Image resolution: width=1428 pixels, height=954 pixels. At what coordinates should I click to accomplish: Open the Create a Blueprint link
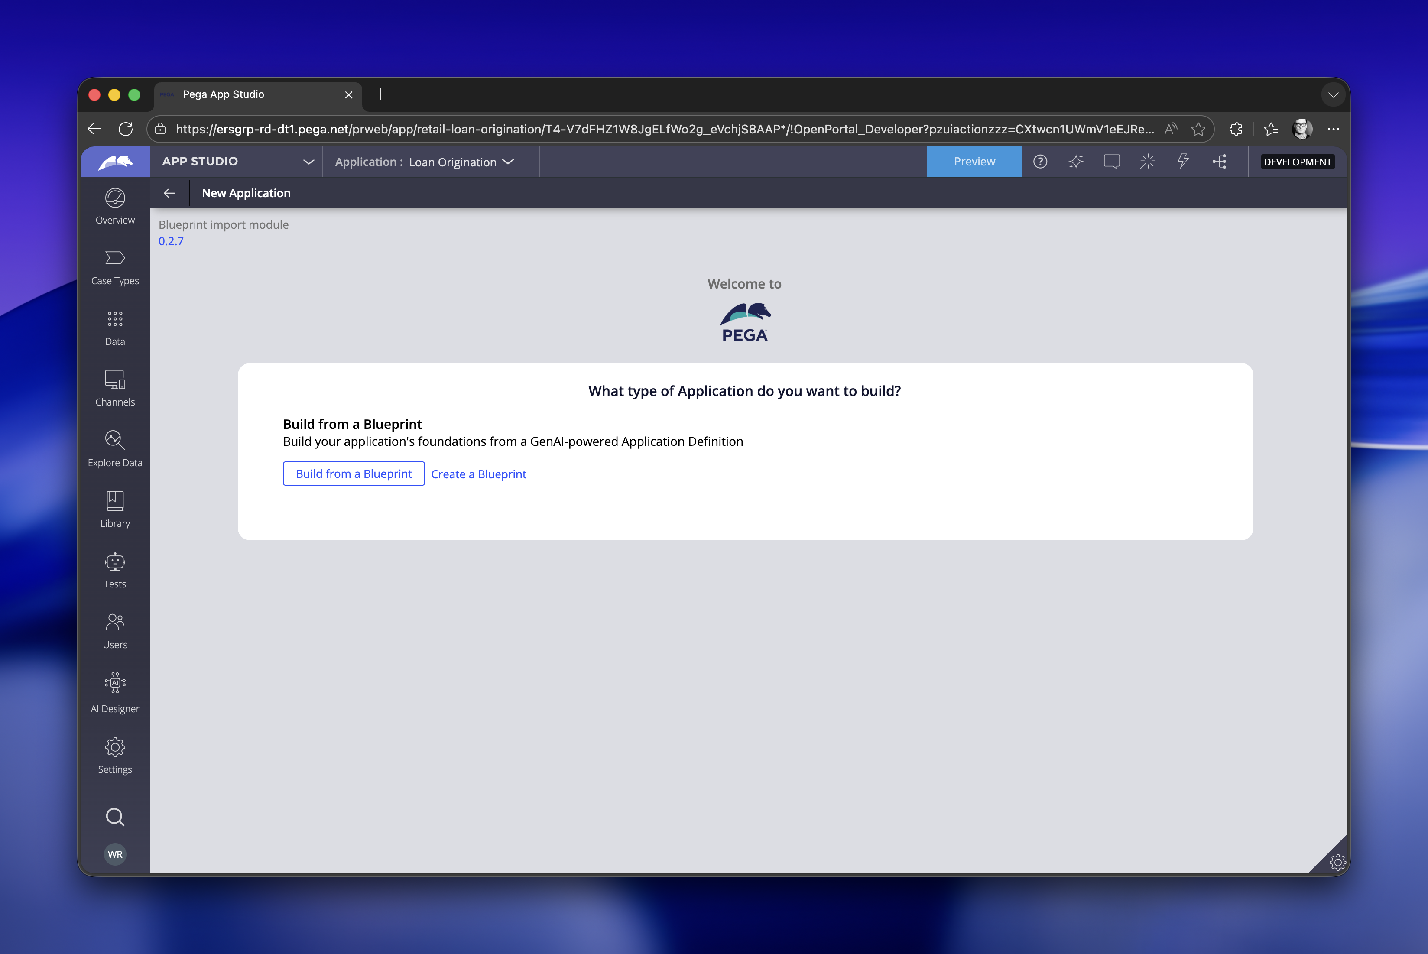pos(478,474)
